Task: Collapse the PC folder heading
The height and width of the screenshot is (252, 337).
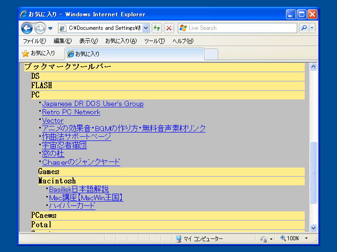Action: tap(168, 95)
